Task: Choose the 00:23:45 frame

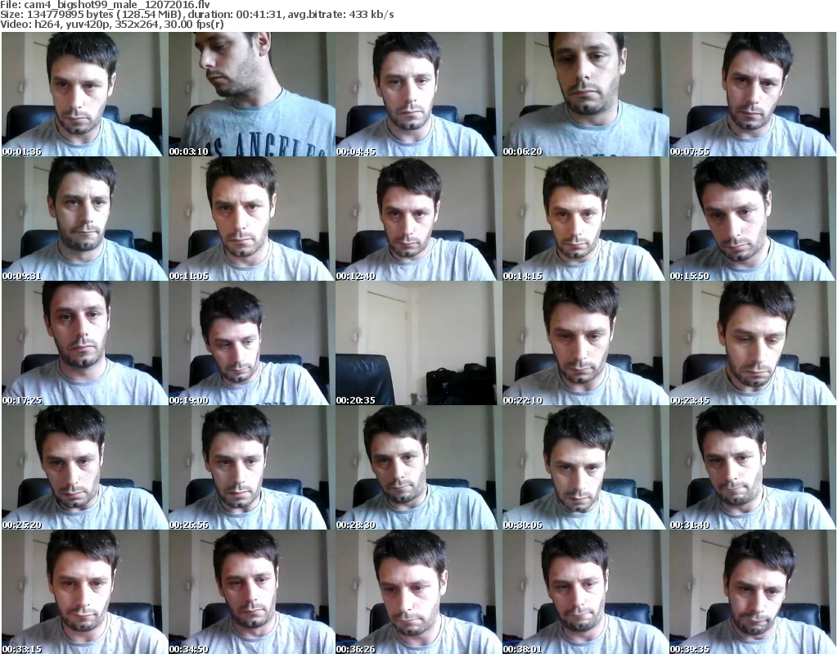Action: click(753, 343)
